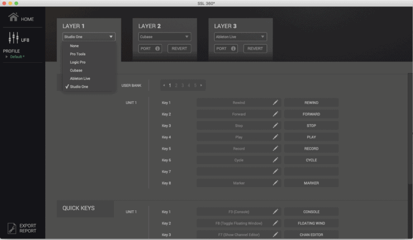Click the FORWARD label field
The width and height of the screenshot is (413, 240).
click(x=311, y=114)
